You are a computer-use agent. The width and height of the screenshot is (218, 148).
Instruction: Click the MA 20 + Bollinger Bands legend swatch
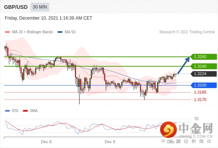(7, 32)
